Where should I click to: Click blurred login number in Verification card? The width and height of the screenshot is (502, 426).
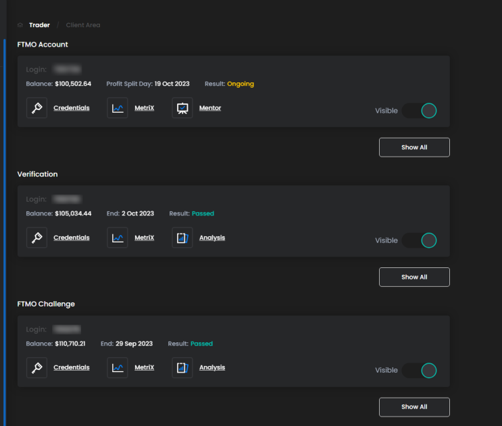67,199
